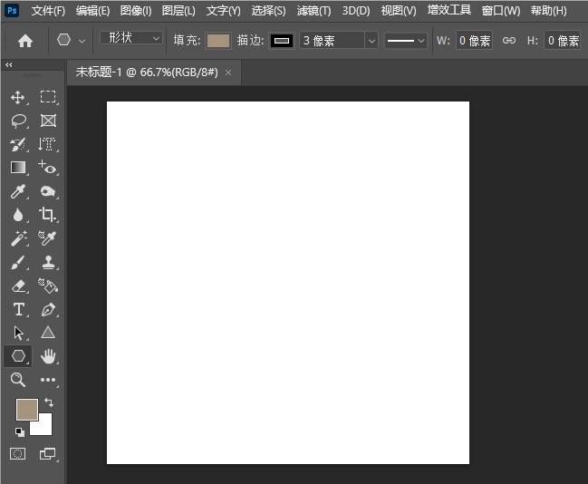Viewport: 588px width, 484px height.
Task: Change the screen mode
Action: (48, 453)
